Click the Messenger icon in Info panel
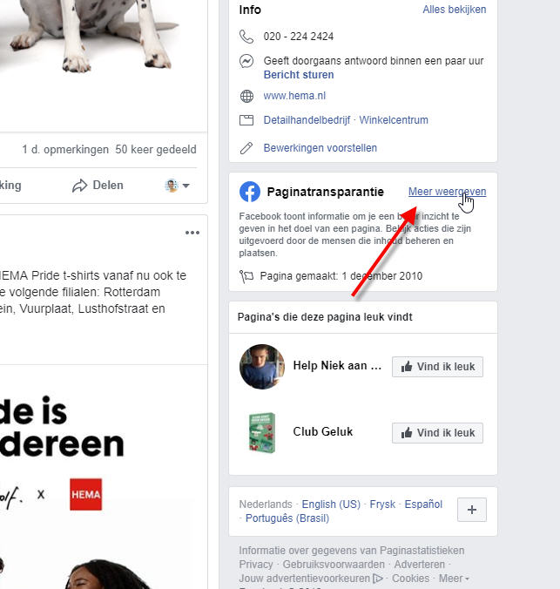This screenshot has width=560, height=589. [x=246, y=61]
